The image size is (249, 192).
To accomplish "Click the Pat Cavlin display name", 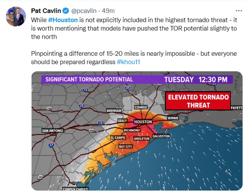I will pyautogui.click(x=46, y=11).
